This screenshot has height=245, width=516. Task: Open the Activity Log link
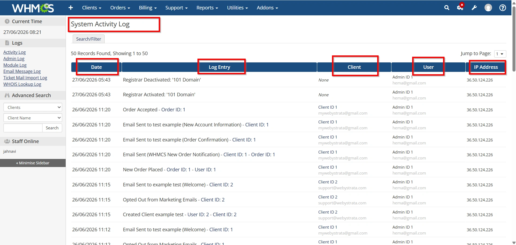click(15, 52)
